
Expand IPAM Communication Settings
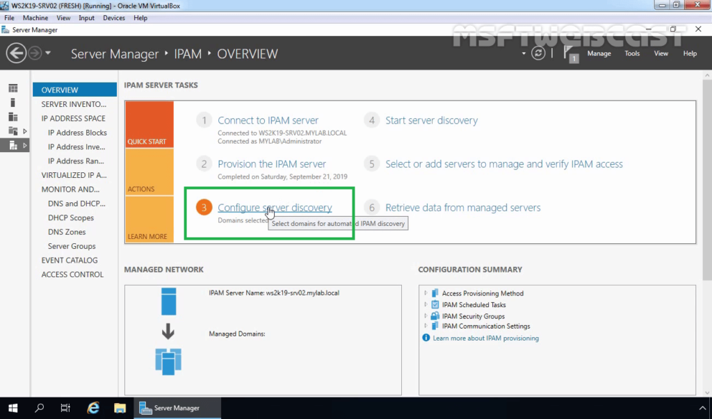point(426,326)
